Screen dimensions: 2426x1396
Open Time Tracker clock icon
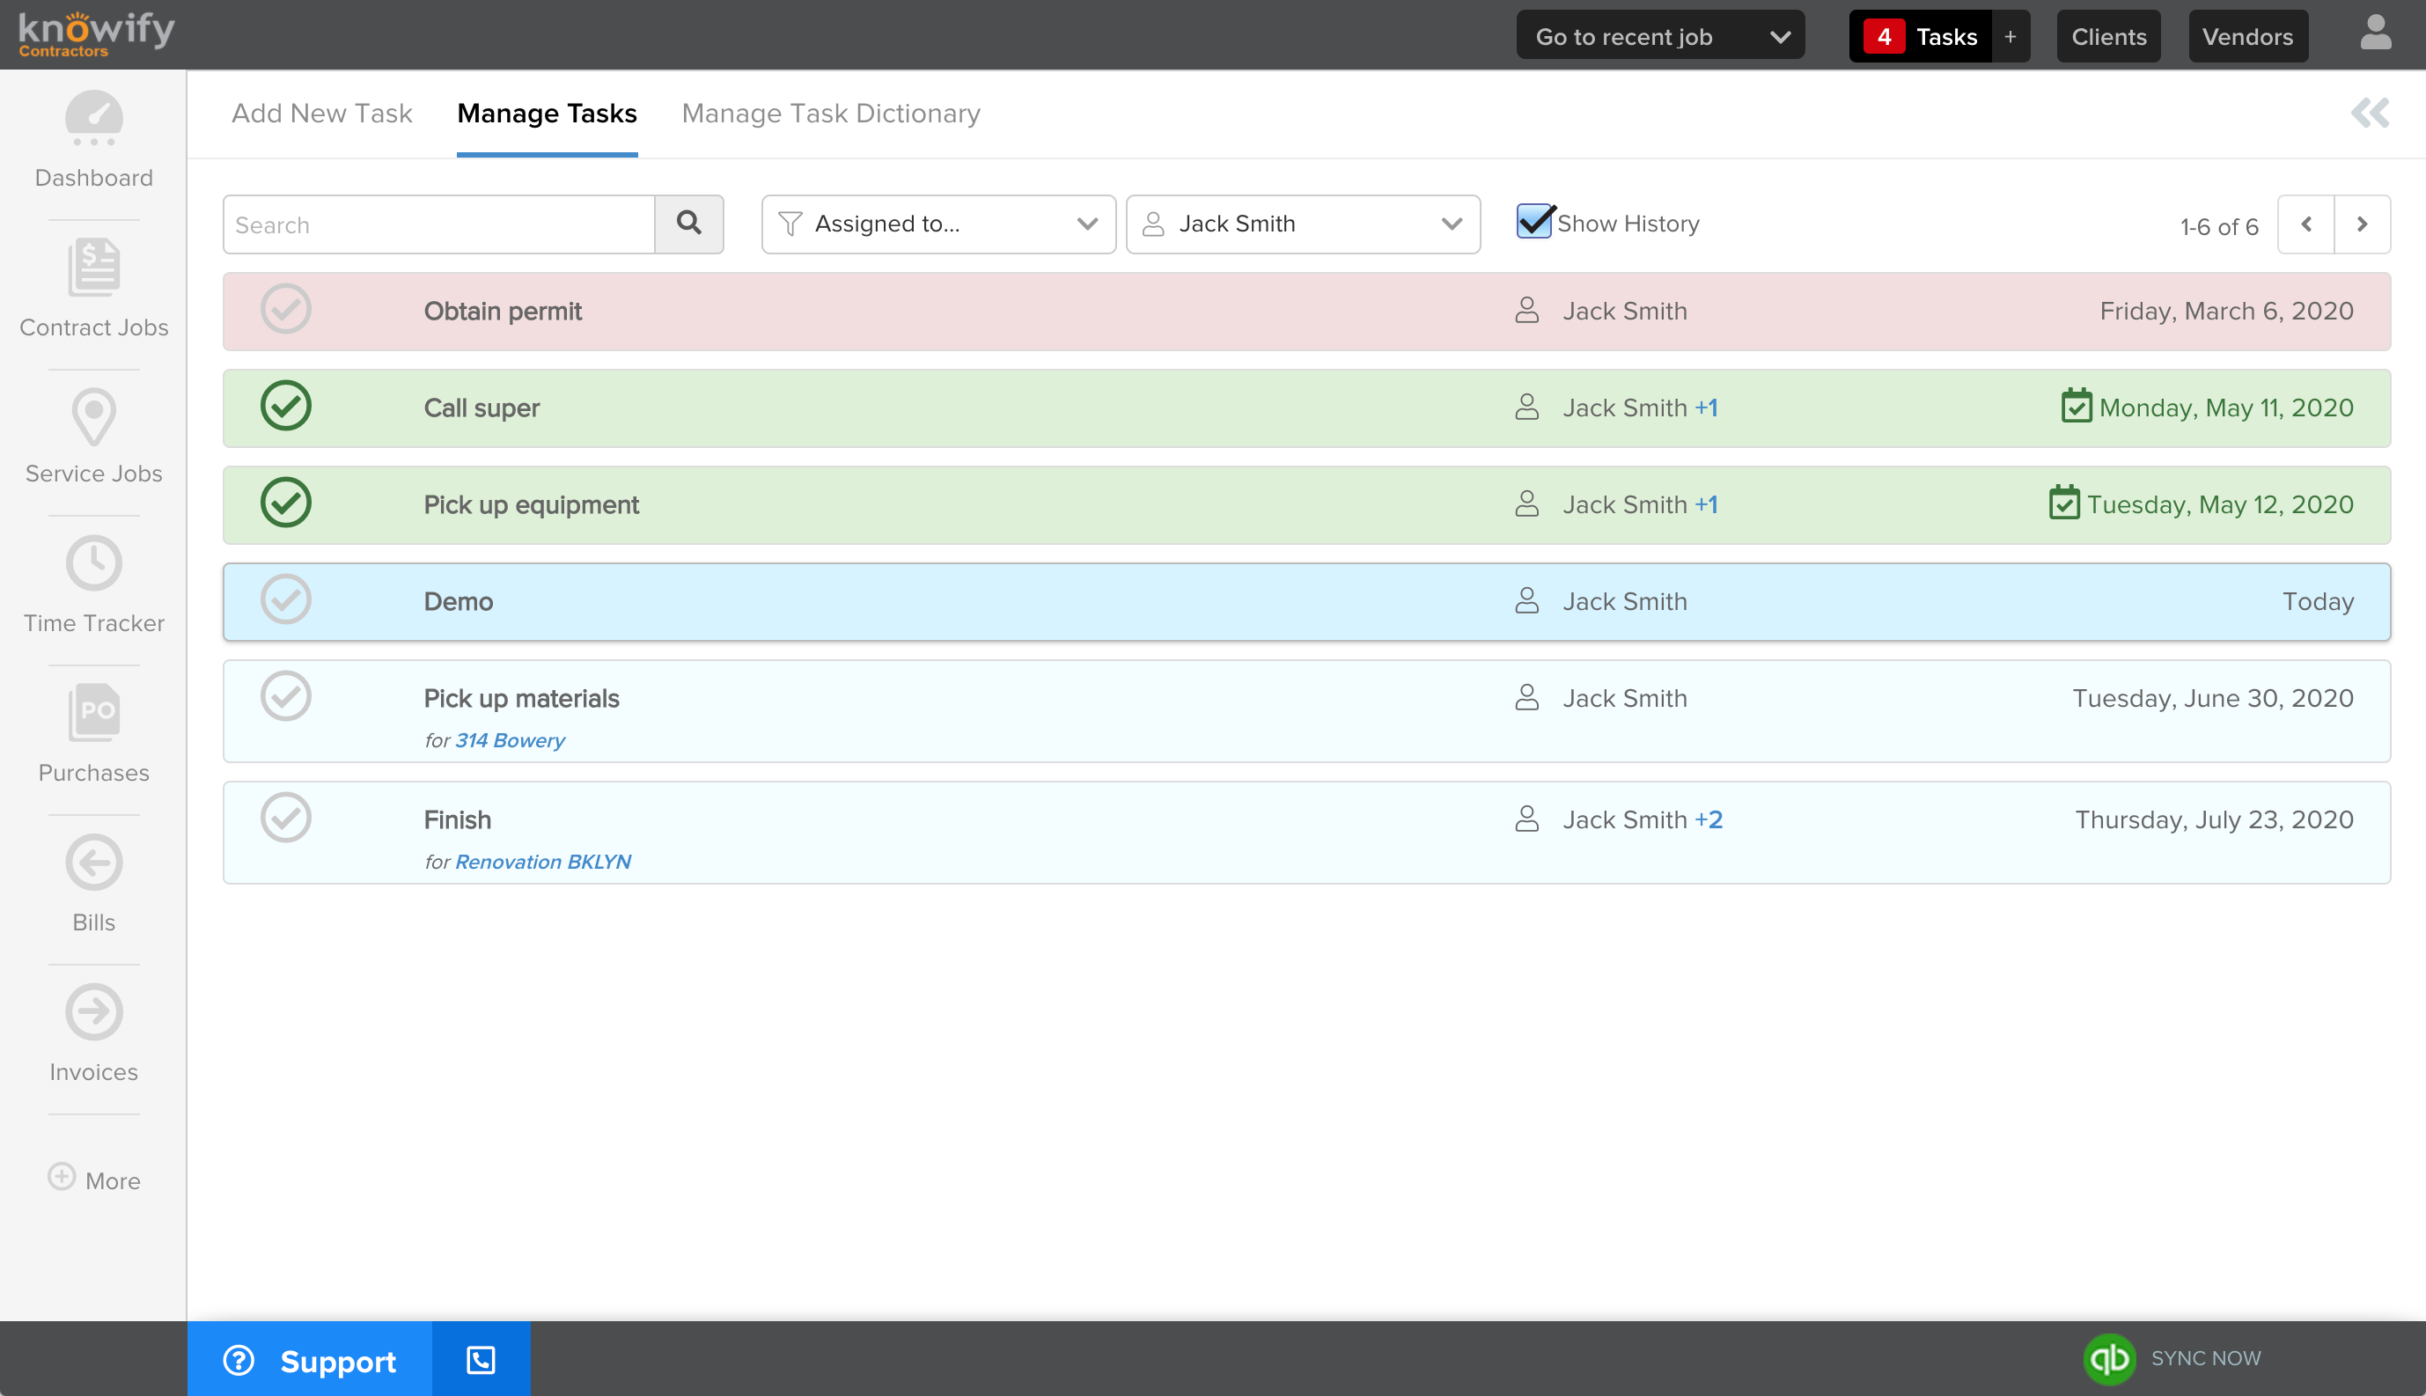94,562
